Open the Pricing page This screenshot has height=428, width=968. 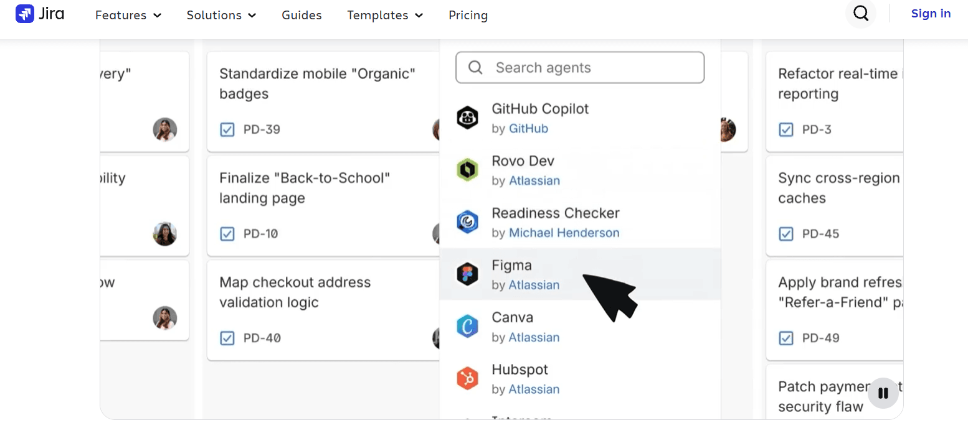pos(468,15)
